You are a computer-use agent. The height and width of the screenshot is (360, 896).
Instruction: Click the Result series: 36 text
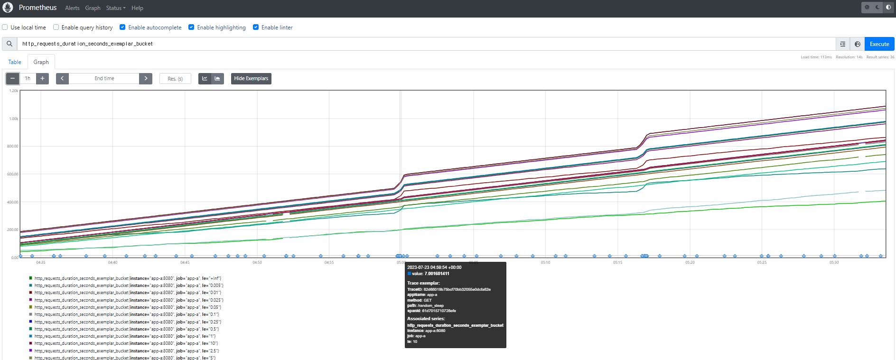pyautogui.click(x=880, y=57)
